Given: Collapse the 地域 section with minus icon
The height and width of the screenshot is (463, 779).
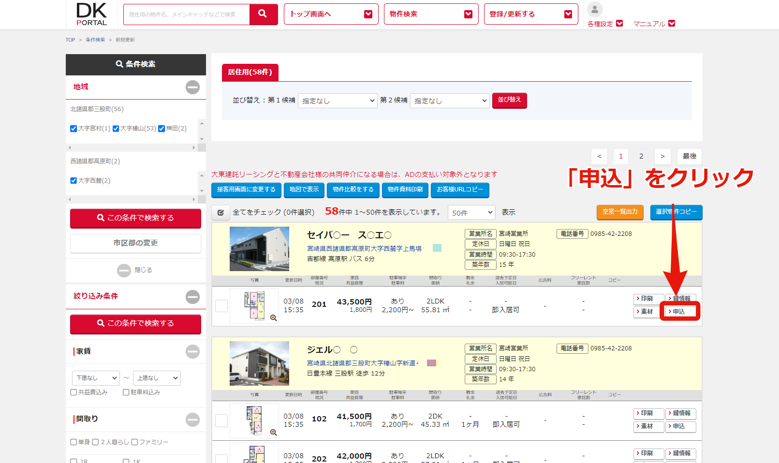Looking at the screenshot, I should 192,87.
